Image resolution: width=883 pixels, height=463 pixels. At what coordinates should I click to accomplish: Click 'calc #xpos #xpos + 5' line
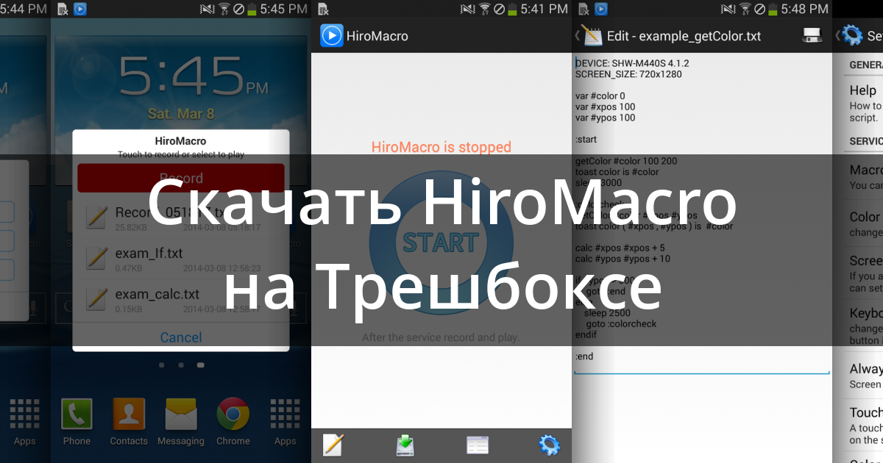(620, 248)
